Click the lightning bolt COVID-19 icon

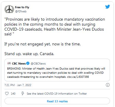coord(23,93)
